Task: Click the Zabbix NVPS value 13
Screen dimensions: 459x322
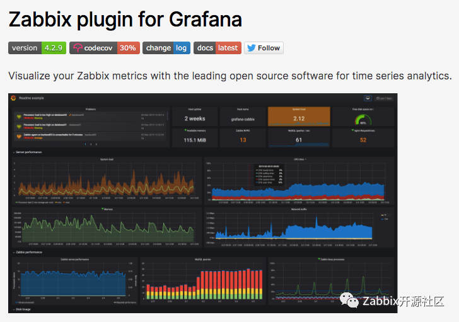Action: coord(243,140)
